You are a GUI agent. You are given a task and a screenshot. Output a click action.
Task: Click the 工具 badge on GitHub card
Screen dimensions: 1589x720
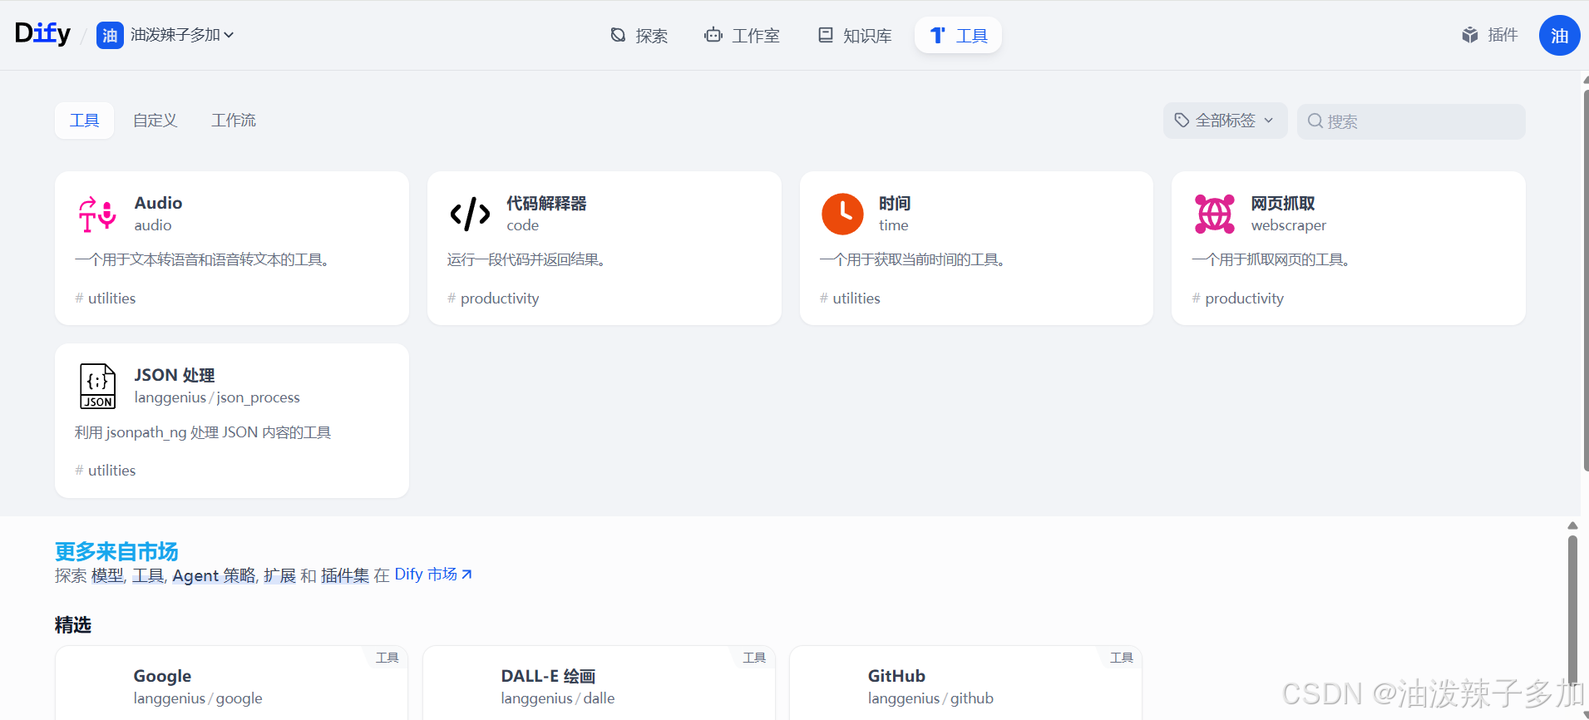1122,658
